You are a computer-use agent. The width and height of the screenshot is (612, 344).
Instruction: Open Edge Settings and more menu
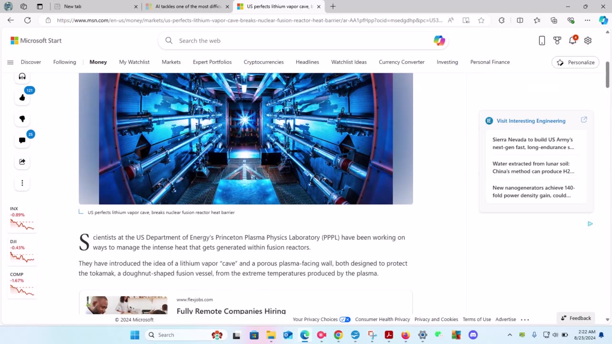coord(588,20)
